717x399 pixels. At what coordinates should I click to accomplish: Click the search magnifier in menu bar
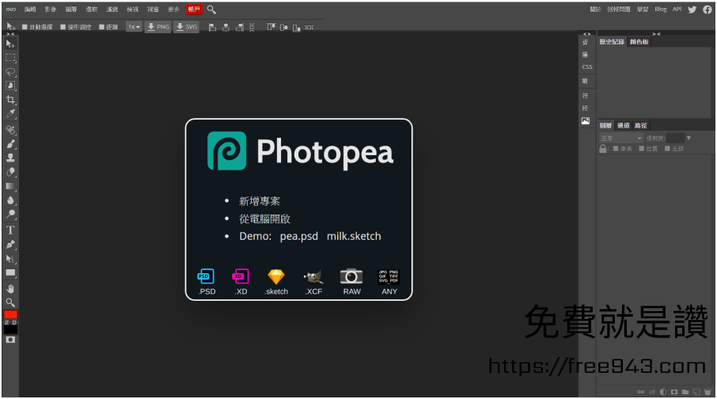point(211,9)
